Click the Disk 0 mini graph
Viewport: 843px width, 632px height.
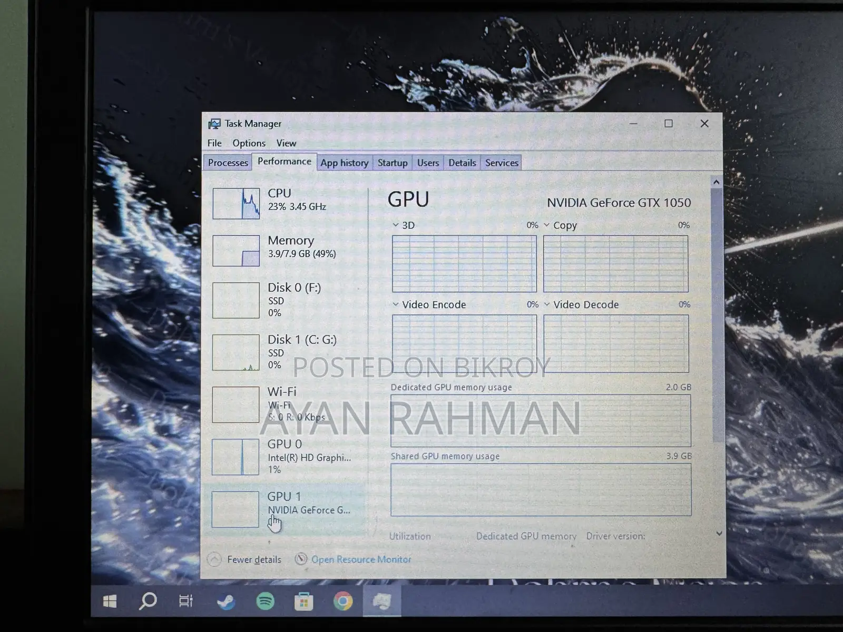coord(236,300)
